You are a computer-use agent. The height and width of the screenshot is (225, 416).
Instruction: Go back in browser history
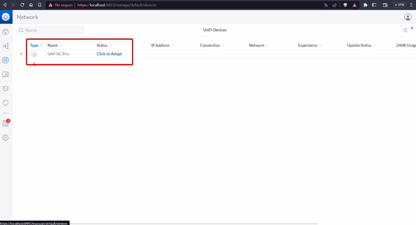[5, 5]
